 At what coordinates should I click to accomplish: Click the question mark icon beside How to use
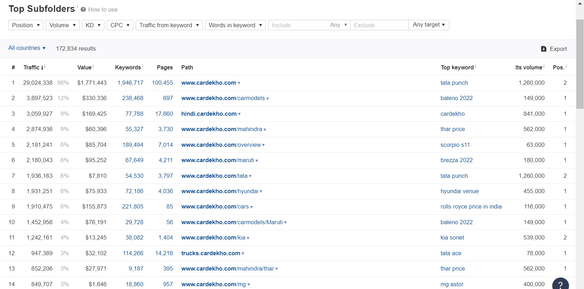(x=83, y=10)
